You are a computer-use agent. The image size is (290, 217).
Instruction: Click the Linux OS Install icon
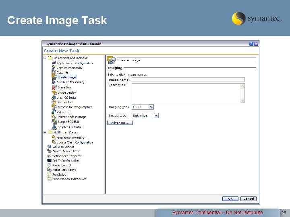(x=54, y=97)
